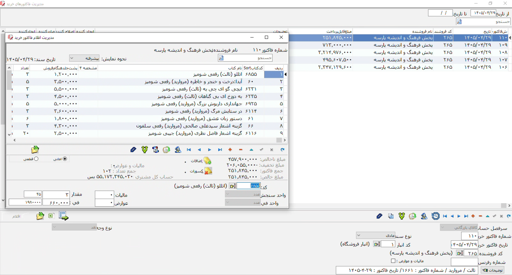This screenshot has width=512, height=275.
Task: Go to next record in items dialog
Action: coord(210,150)
